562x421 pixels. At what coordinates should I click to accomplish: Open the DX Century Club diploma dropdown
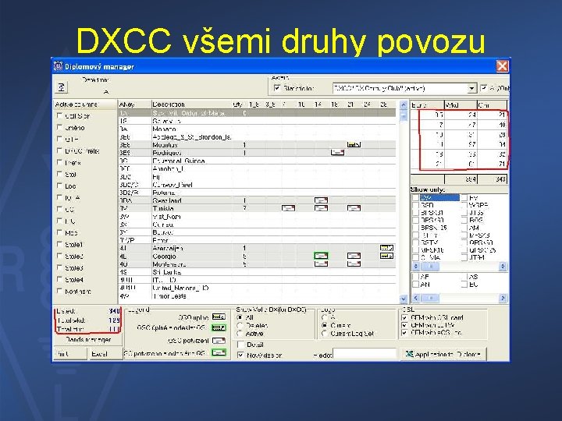tap(471, 88)
